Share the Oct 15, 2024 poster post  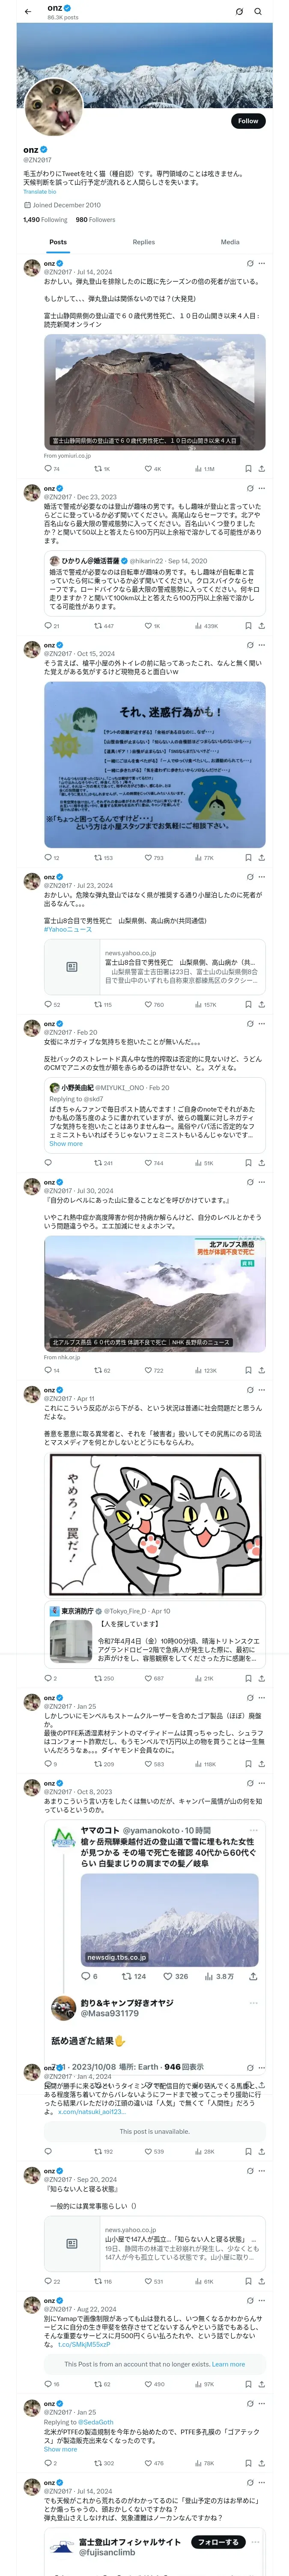(261, 857)
